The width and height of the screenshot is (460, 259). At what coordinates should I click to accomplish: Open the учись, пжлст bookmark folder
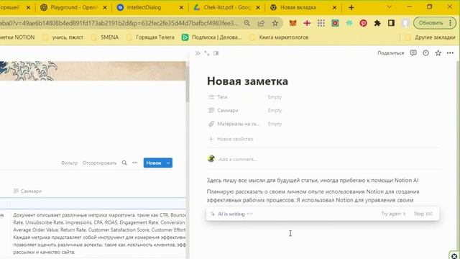63,37
